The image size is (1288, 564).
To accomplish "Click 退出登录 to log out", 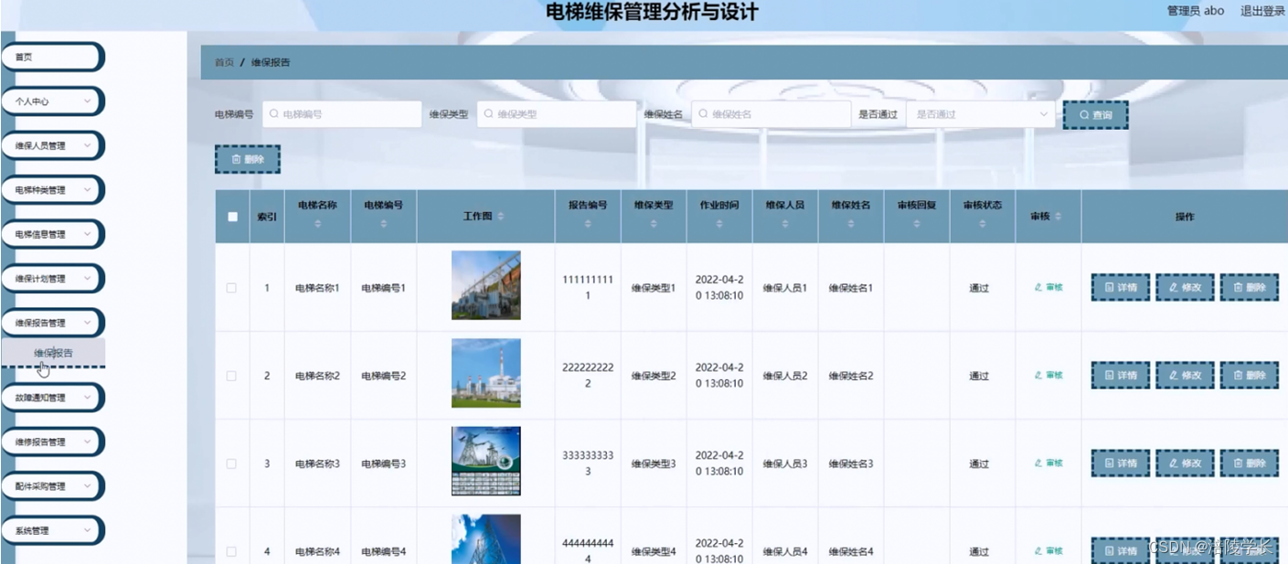I will coord(1262,11).
